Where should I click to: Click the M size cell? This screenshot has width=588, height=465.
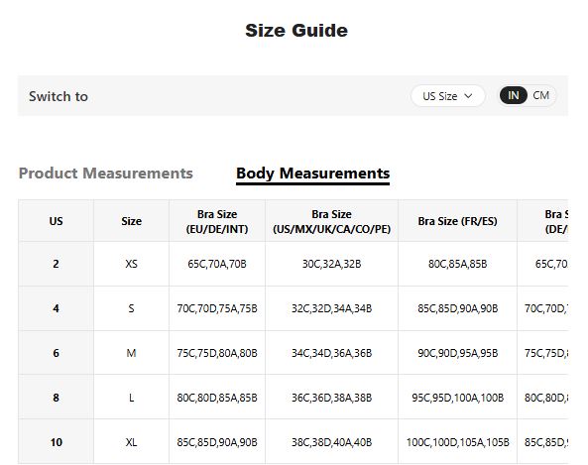click(131, 353)
